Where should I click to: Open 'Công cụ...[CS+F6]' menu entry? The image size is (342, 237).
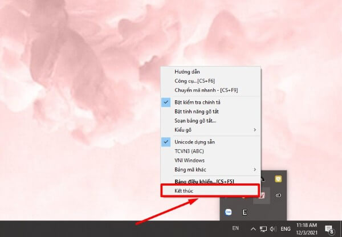[x=195, y=81]
